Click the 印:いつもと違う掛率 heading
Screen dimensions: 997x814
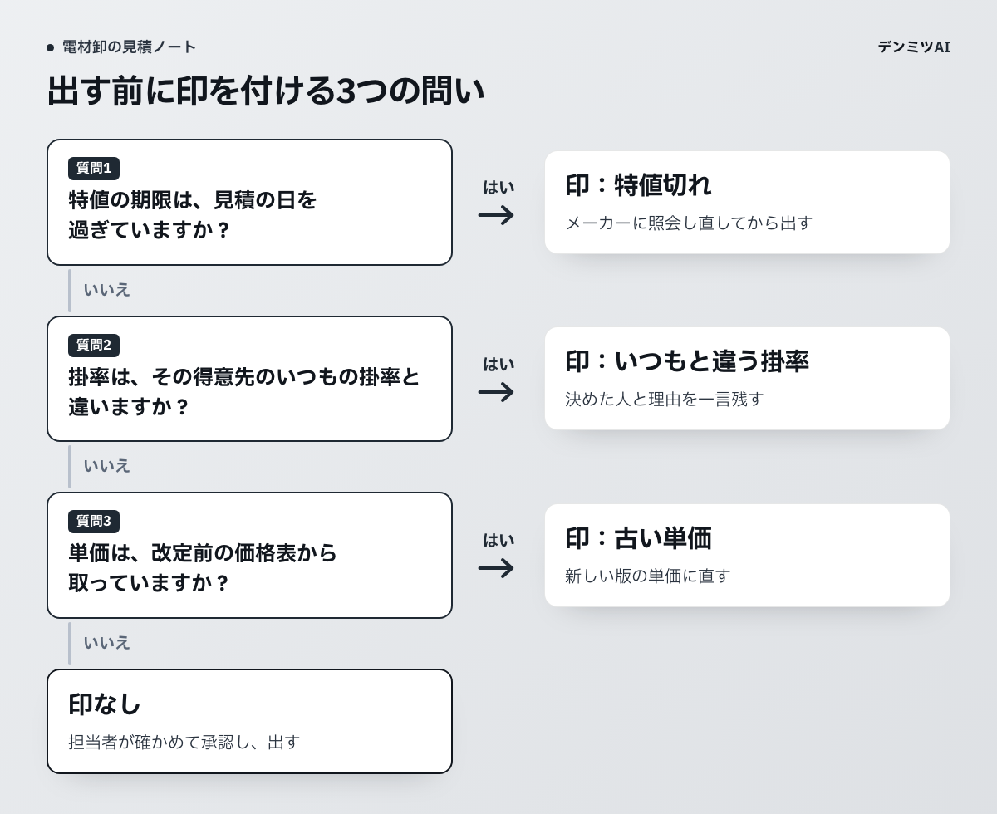click(687, 361)
